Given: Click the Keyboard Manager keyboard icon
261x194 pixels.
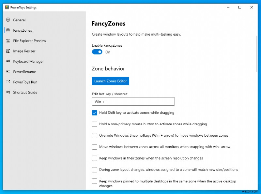Looking at the screenshot, I should [8, 61].
